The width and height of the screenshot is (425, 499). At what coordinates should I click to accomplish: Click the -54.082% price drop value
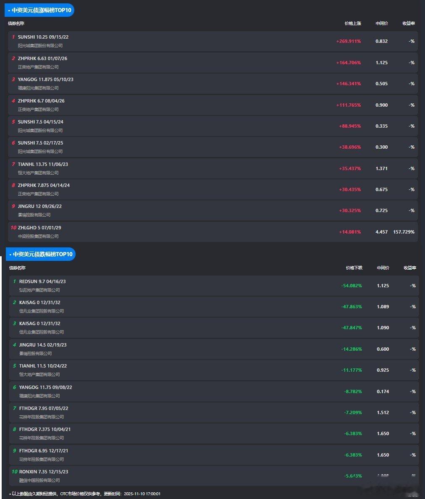(x=351, y=286)
